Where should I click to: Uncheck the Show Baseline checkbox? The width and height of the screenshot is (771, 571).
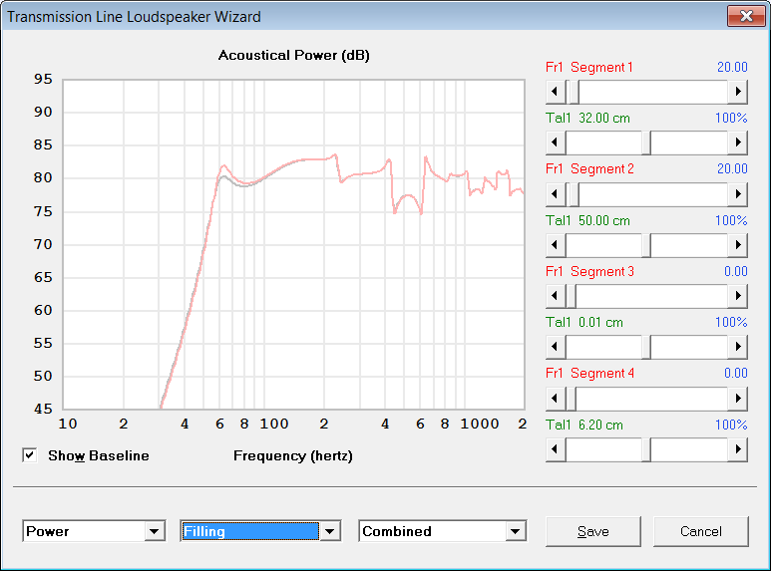(x=30, y=455)
